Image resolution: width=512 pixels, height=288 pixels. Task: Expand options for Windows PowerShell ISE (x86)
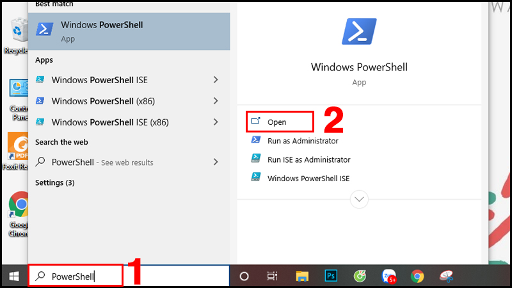click(x=216, y=122)
